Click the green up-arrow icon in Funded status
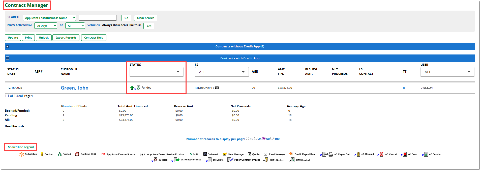 point(132,88)
